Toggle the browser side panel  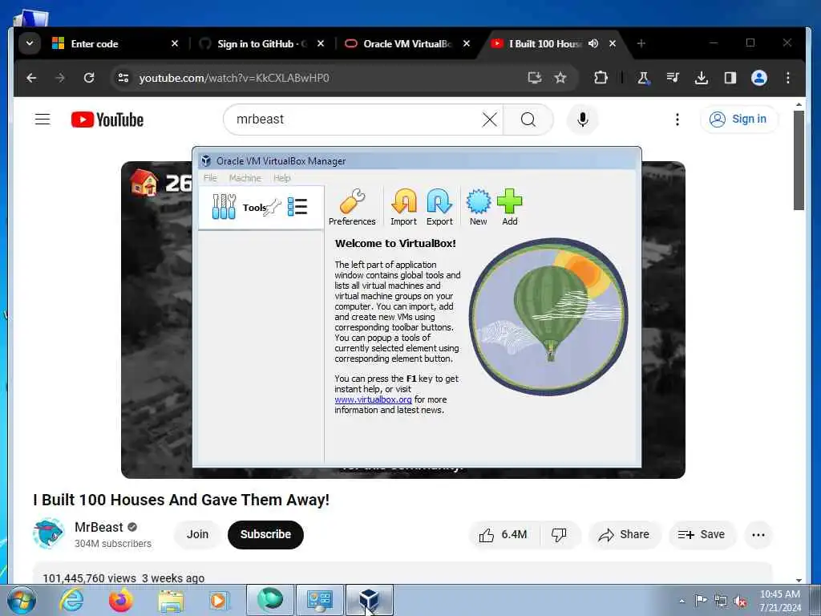coord(730,78)
